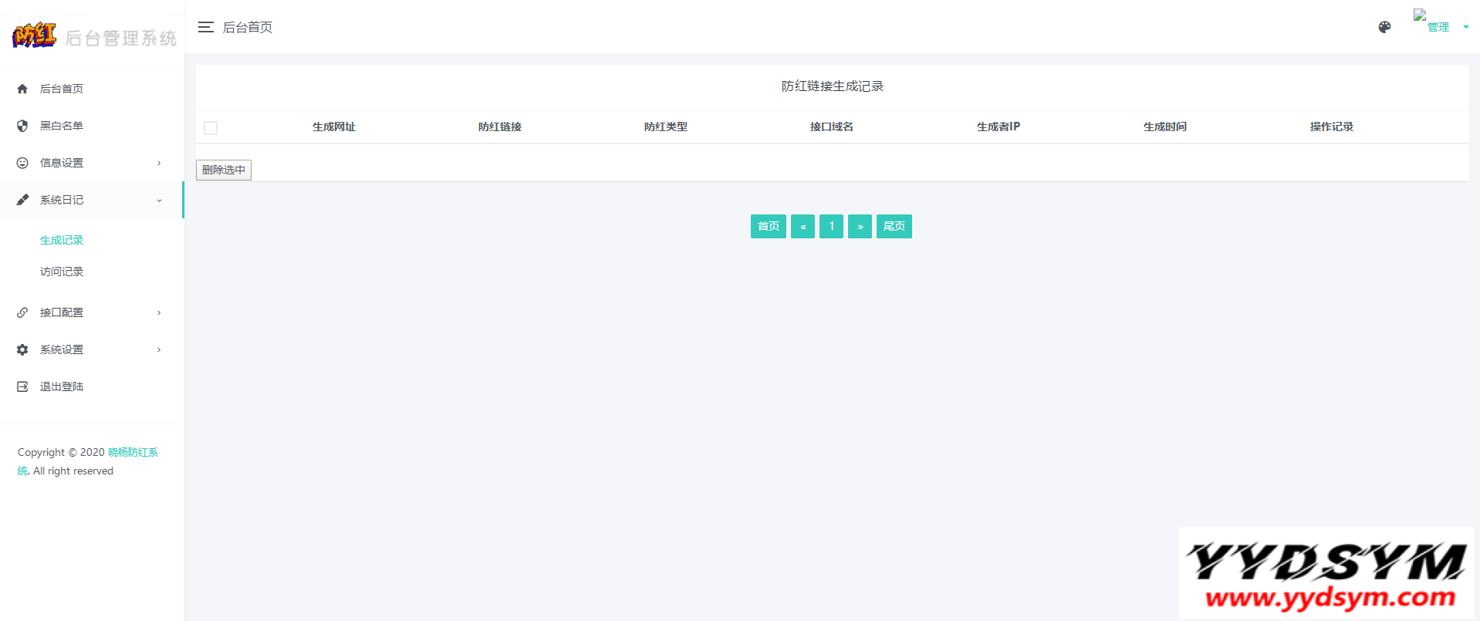The image size is (1480, 621).
Task: Click the smiley icon for 信息设置
Action: click(22, 163)
